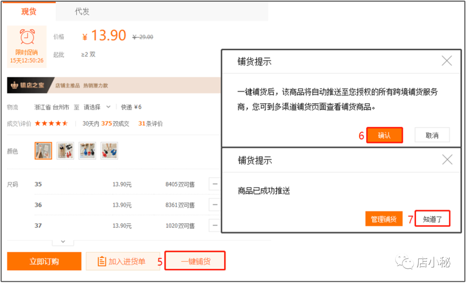Click the clipboard icon on 加入进货单 button
Image resolution: width=466 pixels, height=283 pixels.
(x=102, y=261)
